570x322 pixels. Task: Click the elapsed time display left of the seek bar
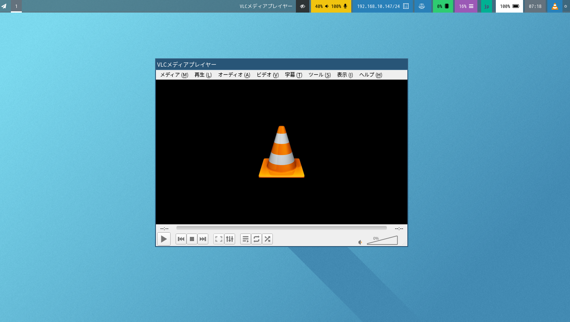164,229
